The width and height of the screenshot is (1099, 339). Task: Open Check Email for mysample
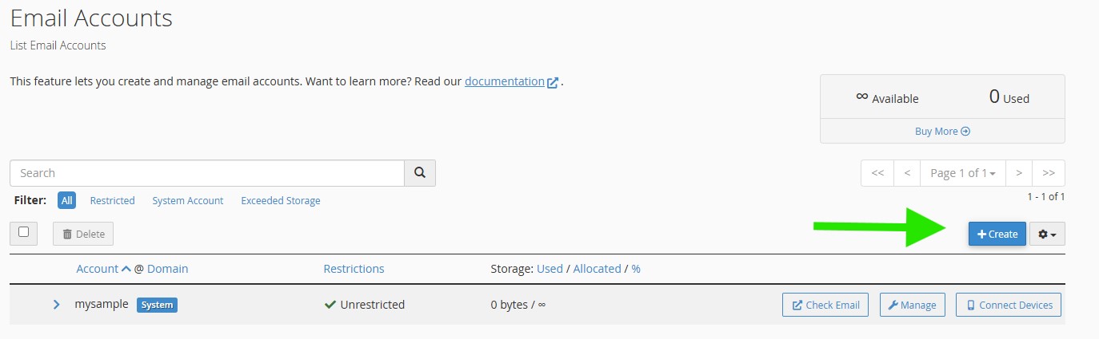[x=825, y=305]
